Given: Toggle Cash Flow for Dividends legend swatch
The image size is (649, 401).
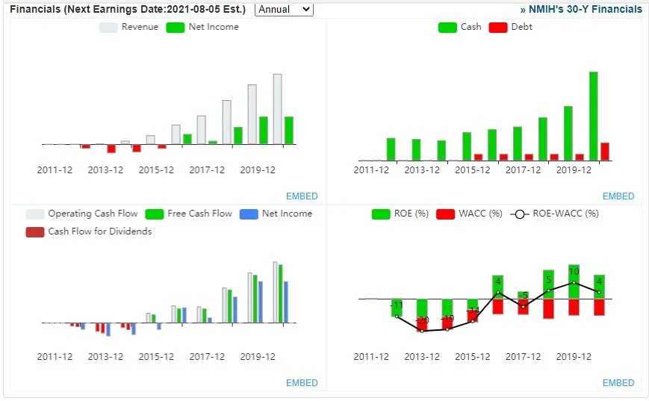Looking at the screenshot, I should point(35,231).
